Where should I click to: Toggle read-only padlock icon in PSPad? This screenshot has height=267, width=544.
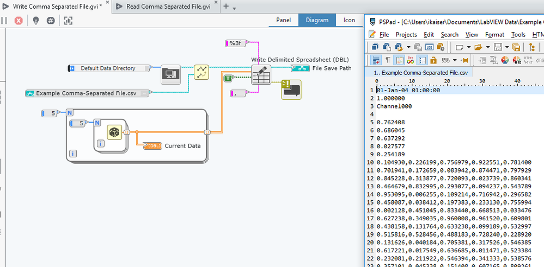[x=433, y=60]
